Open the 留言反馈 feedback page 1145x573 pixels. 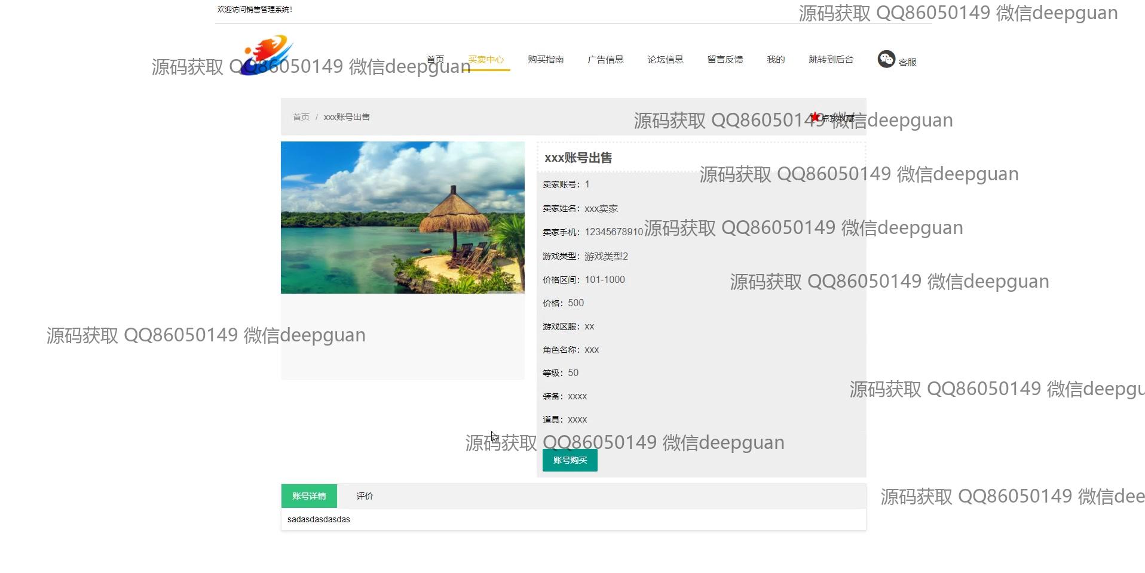[725, 59]
